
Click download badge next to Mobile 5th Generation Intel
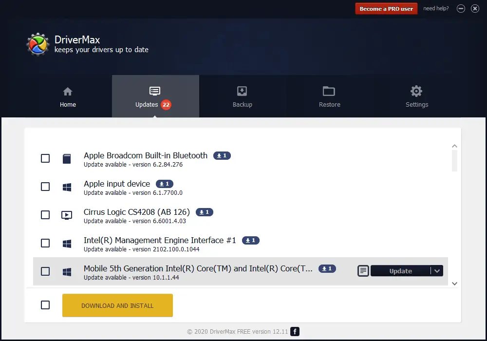point(327,268)
